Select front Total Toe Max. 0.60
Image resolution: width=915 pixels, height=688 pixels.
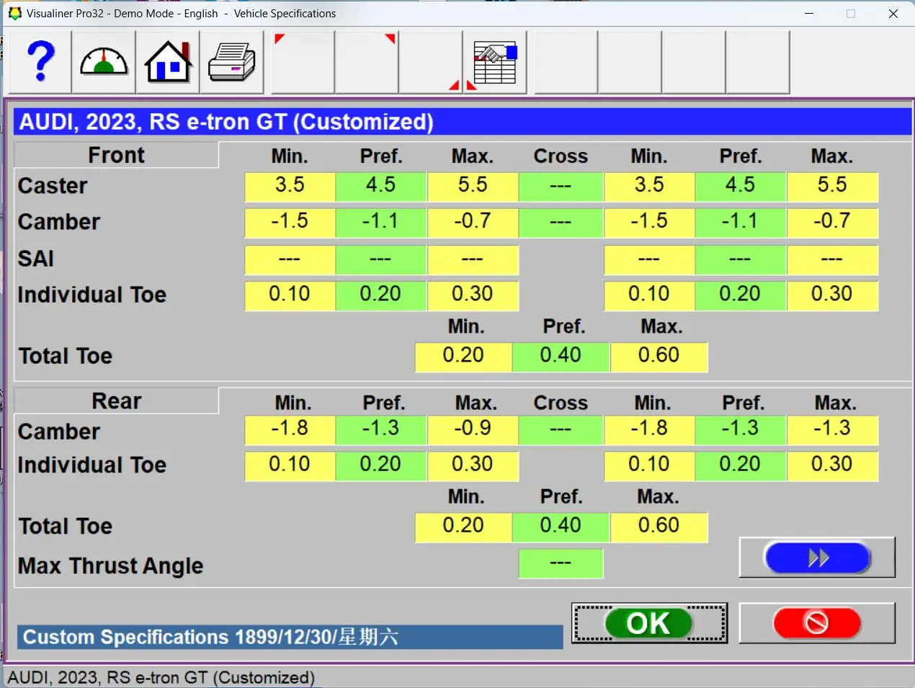tap(659, 357)
